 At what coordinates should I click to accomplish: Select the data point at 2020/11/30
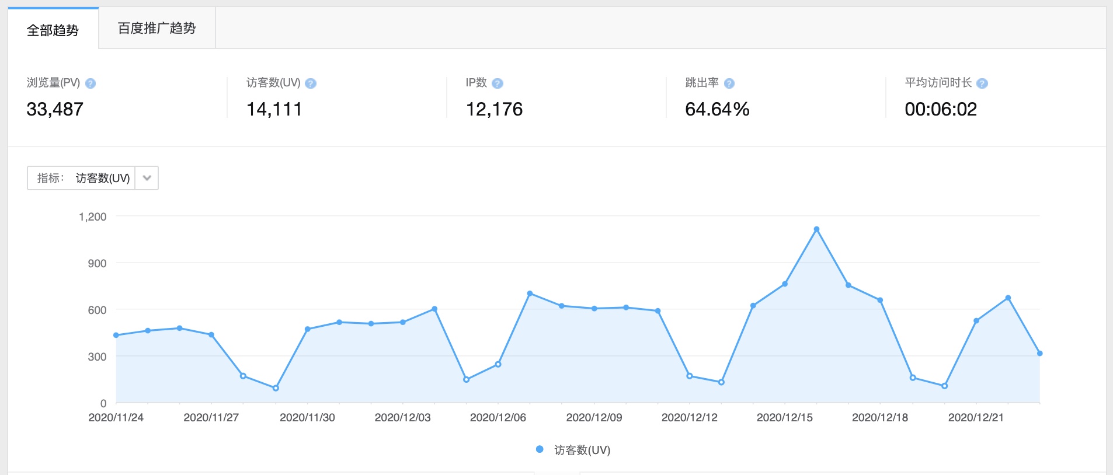tap(307, 329)
